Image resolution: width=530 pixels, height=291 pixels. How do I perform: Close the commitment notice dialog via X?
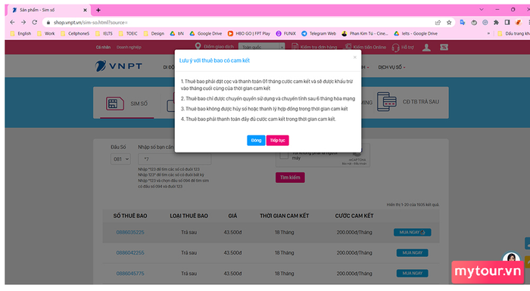point(354,57)
